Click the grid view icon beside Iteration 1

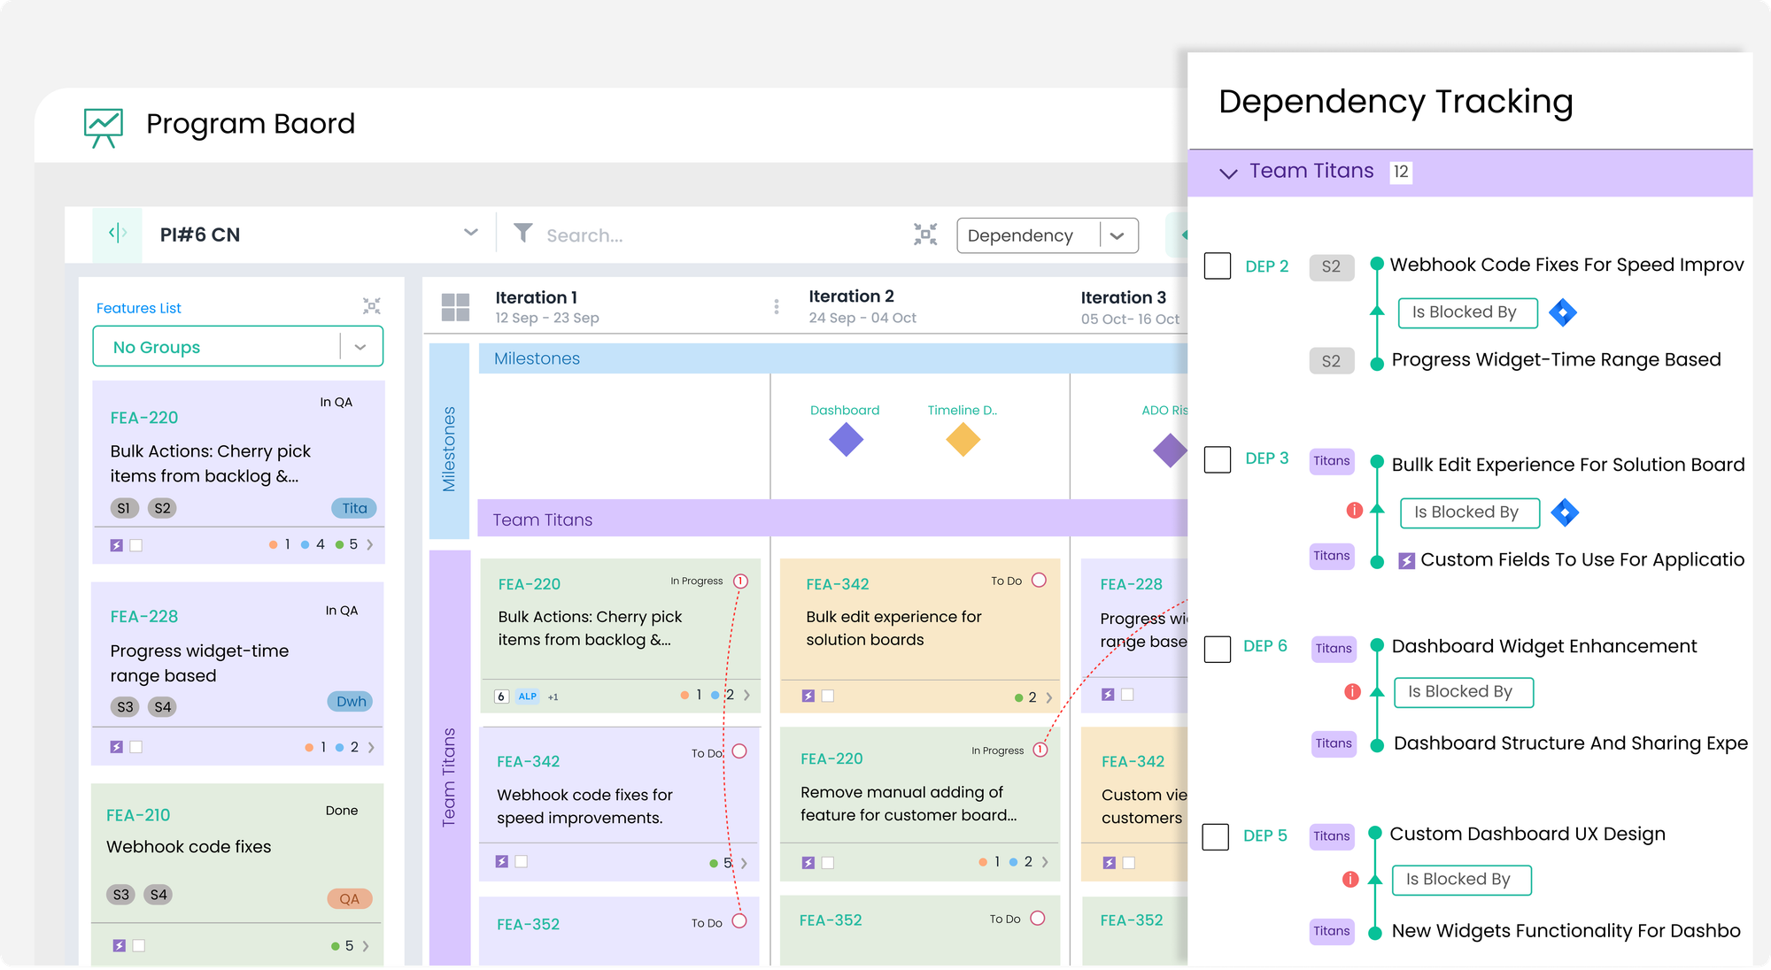tap(455, 307)
